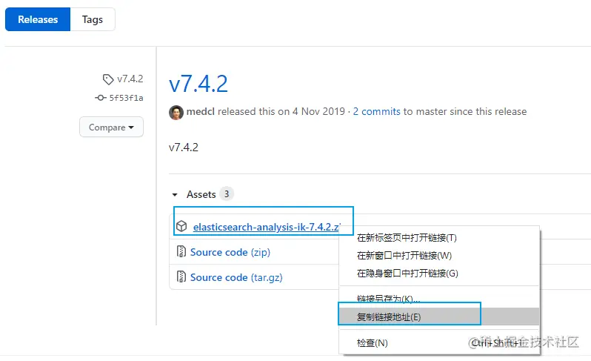Download Source code (tar.gz)
This screenshot has height=361, width=591.
tap(236, 277)
